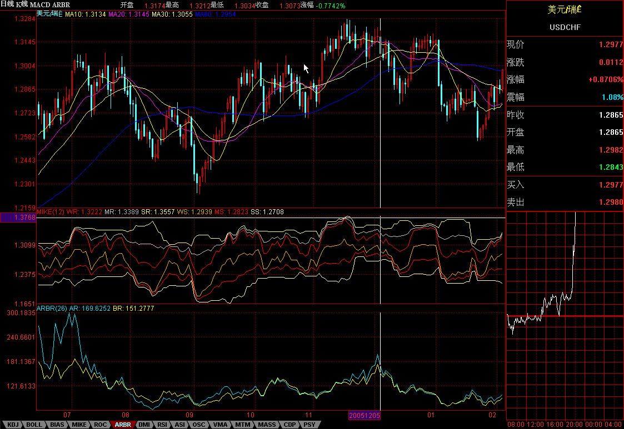Click the K线 chart type label
Viewport: 624px width, 429px height.
[22, 5]
